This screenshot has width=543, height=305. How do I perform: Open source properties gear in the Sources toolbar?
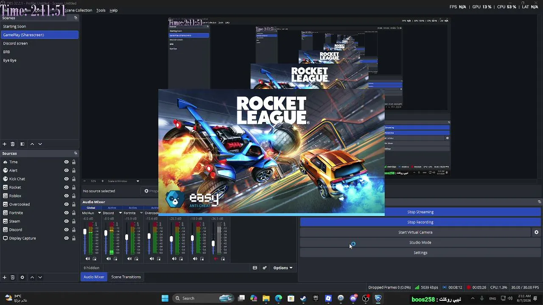coord(22,277)
